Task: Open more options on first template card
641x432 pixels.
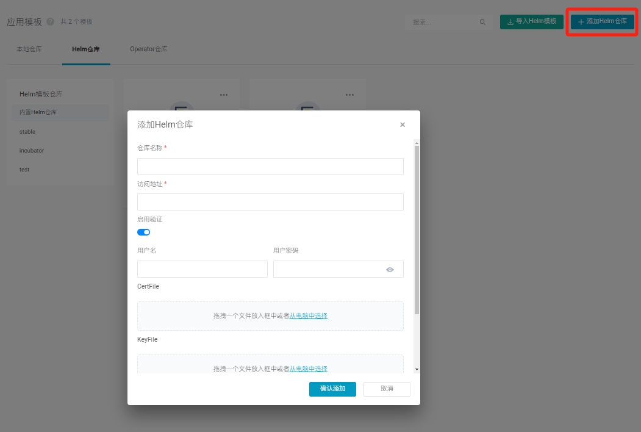Action: pos(224,95)
